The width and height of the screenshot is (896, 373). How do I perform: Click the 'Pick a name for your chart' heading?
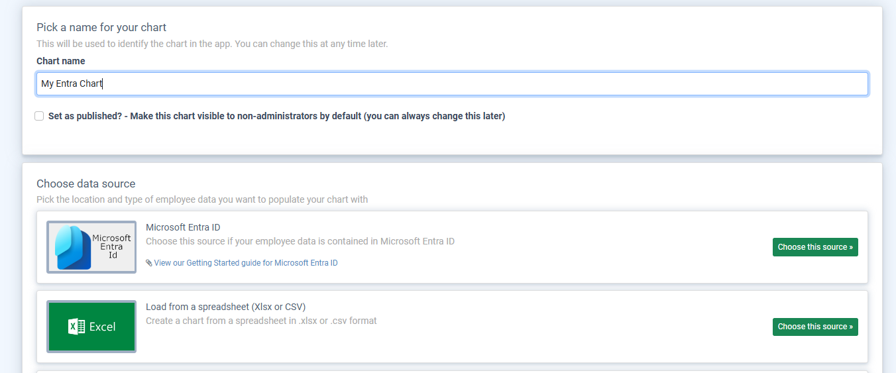point(101,27)
